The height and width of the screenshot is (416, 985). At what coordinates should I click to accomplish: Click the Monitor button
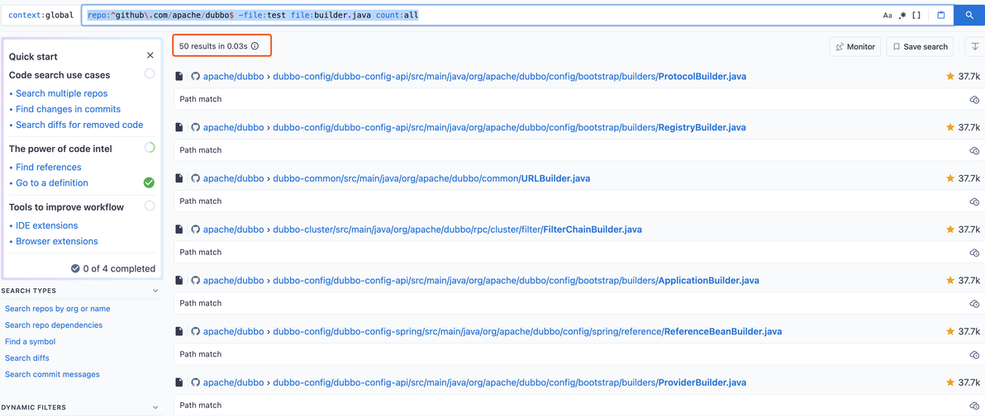click(x=855, y=46)
